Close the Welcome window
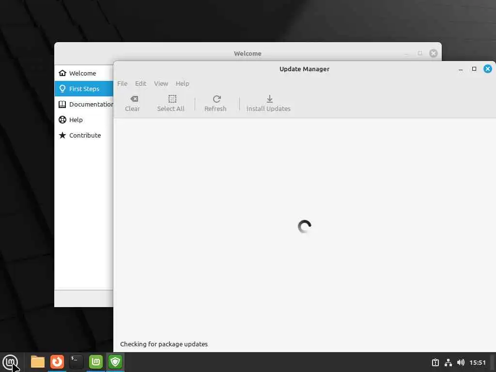This screenshot has height=372, width=496. (434, 53)
